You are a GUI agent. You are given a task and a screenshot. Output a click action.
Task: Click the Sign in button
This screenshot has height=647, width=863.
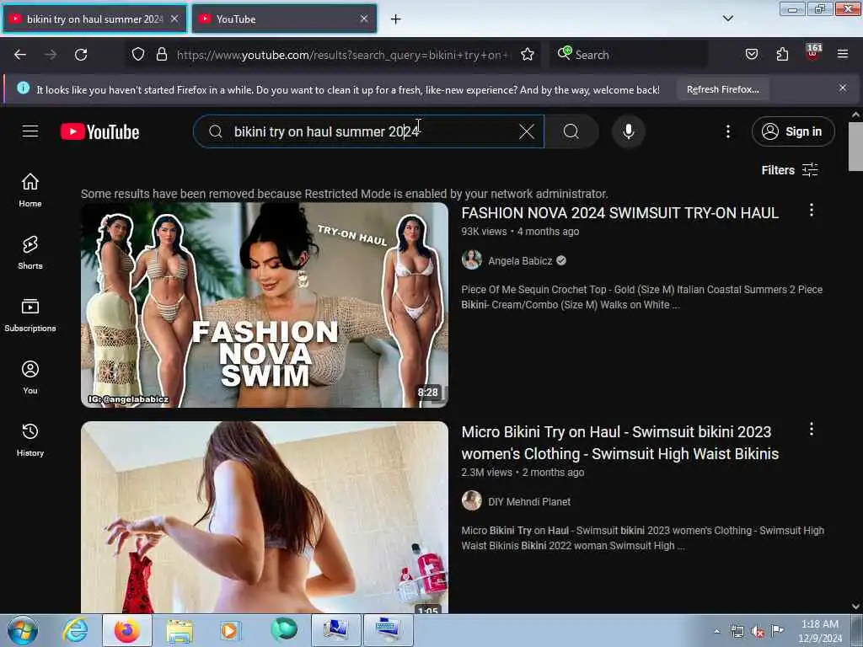coord(792,131)
